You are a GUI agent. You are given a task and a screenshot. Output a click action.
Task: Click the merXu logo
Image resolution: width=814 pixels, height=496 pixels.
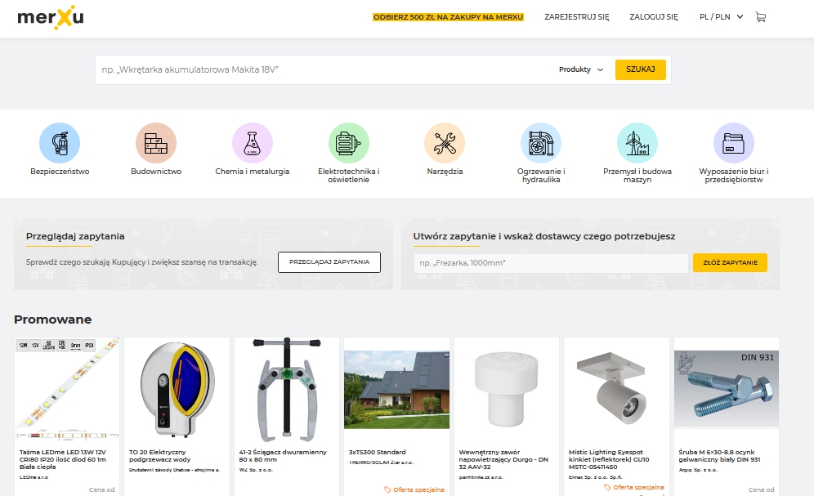[51, 16]
